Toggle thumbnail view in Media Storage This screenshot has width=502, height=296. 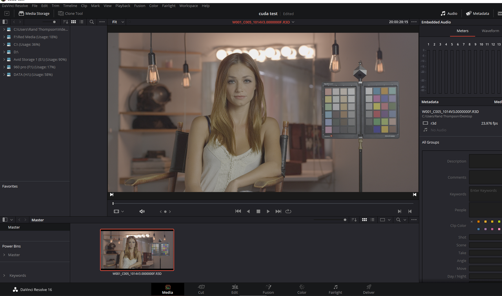click(73, 22)
